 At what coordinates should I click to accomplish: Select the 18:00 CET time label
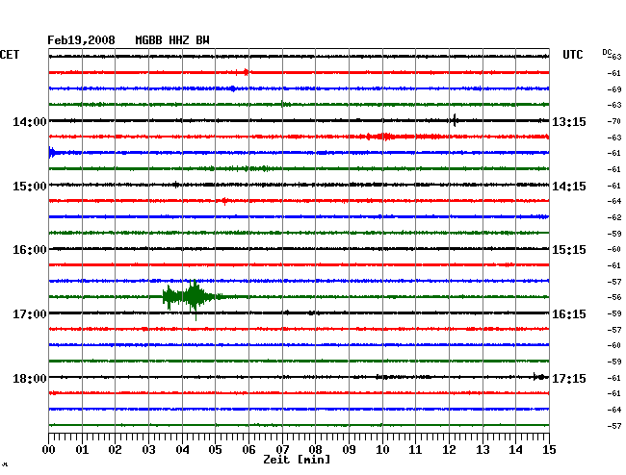(x=30, y=378)
